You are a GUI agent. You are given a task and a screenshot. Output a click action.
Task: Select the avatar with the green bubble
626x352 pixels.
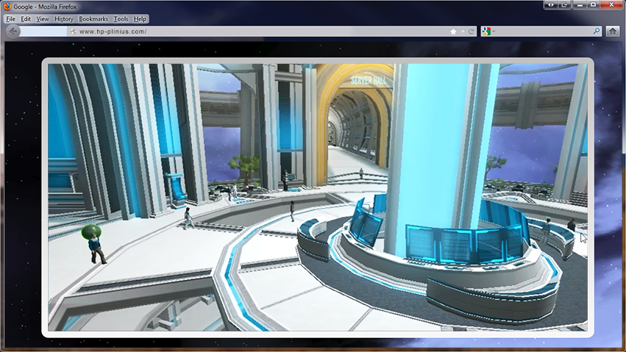(x=94, y=244)
